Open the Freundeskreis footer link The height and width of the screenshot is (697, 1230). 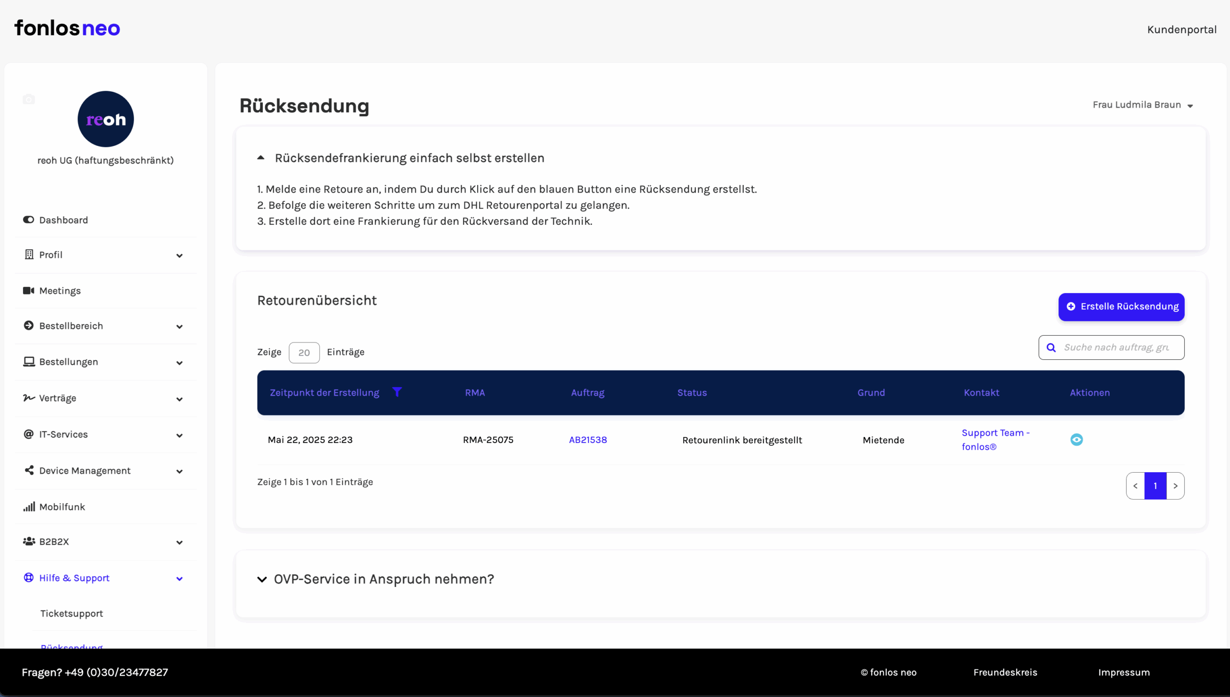(1005, 672)
